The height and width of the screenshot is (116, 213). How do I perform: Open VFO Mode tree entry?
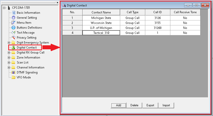tap(24, 77)
